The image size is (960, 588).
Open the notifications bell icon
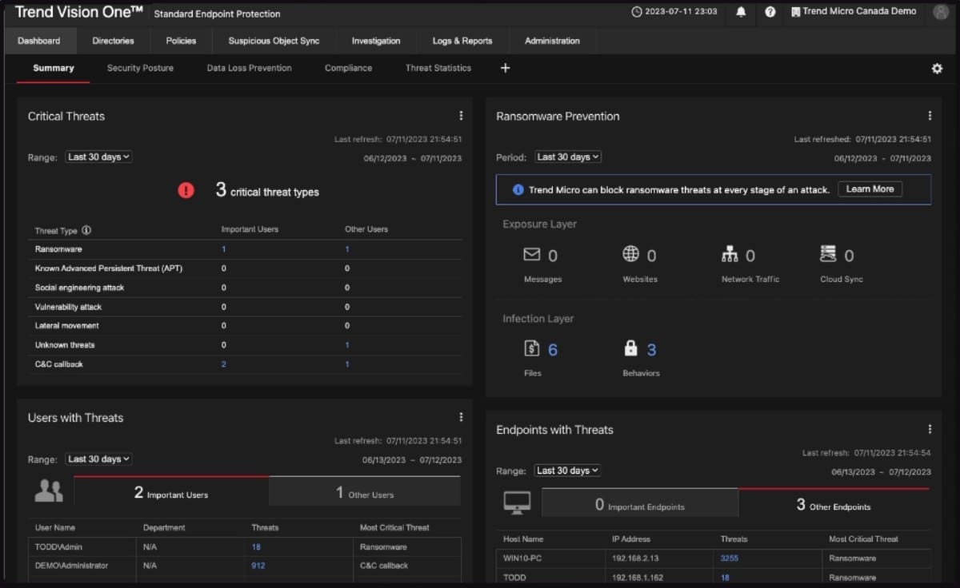(741, 12)
